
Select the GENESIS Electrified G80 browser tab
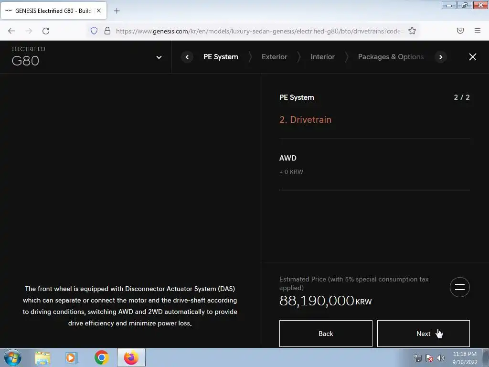(x=53, y=11)
